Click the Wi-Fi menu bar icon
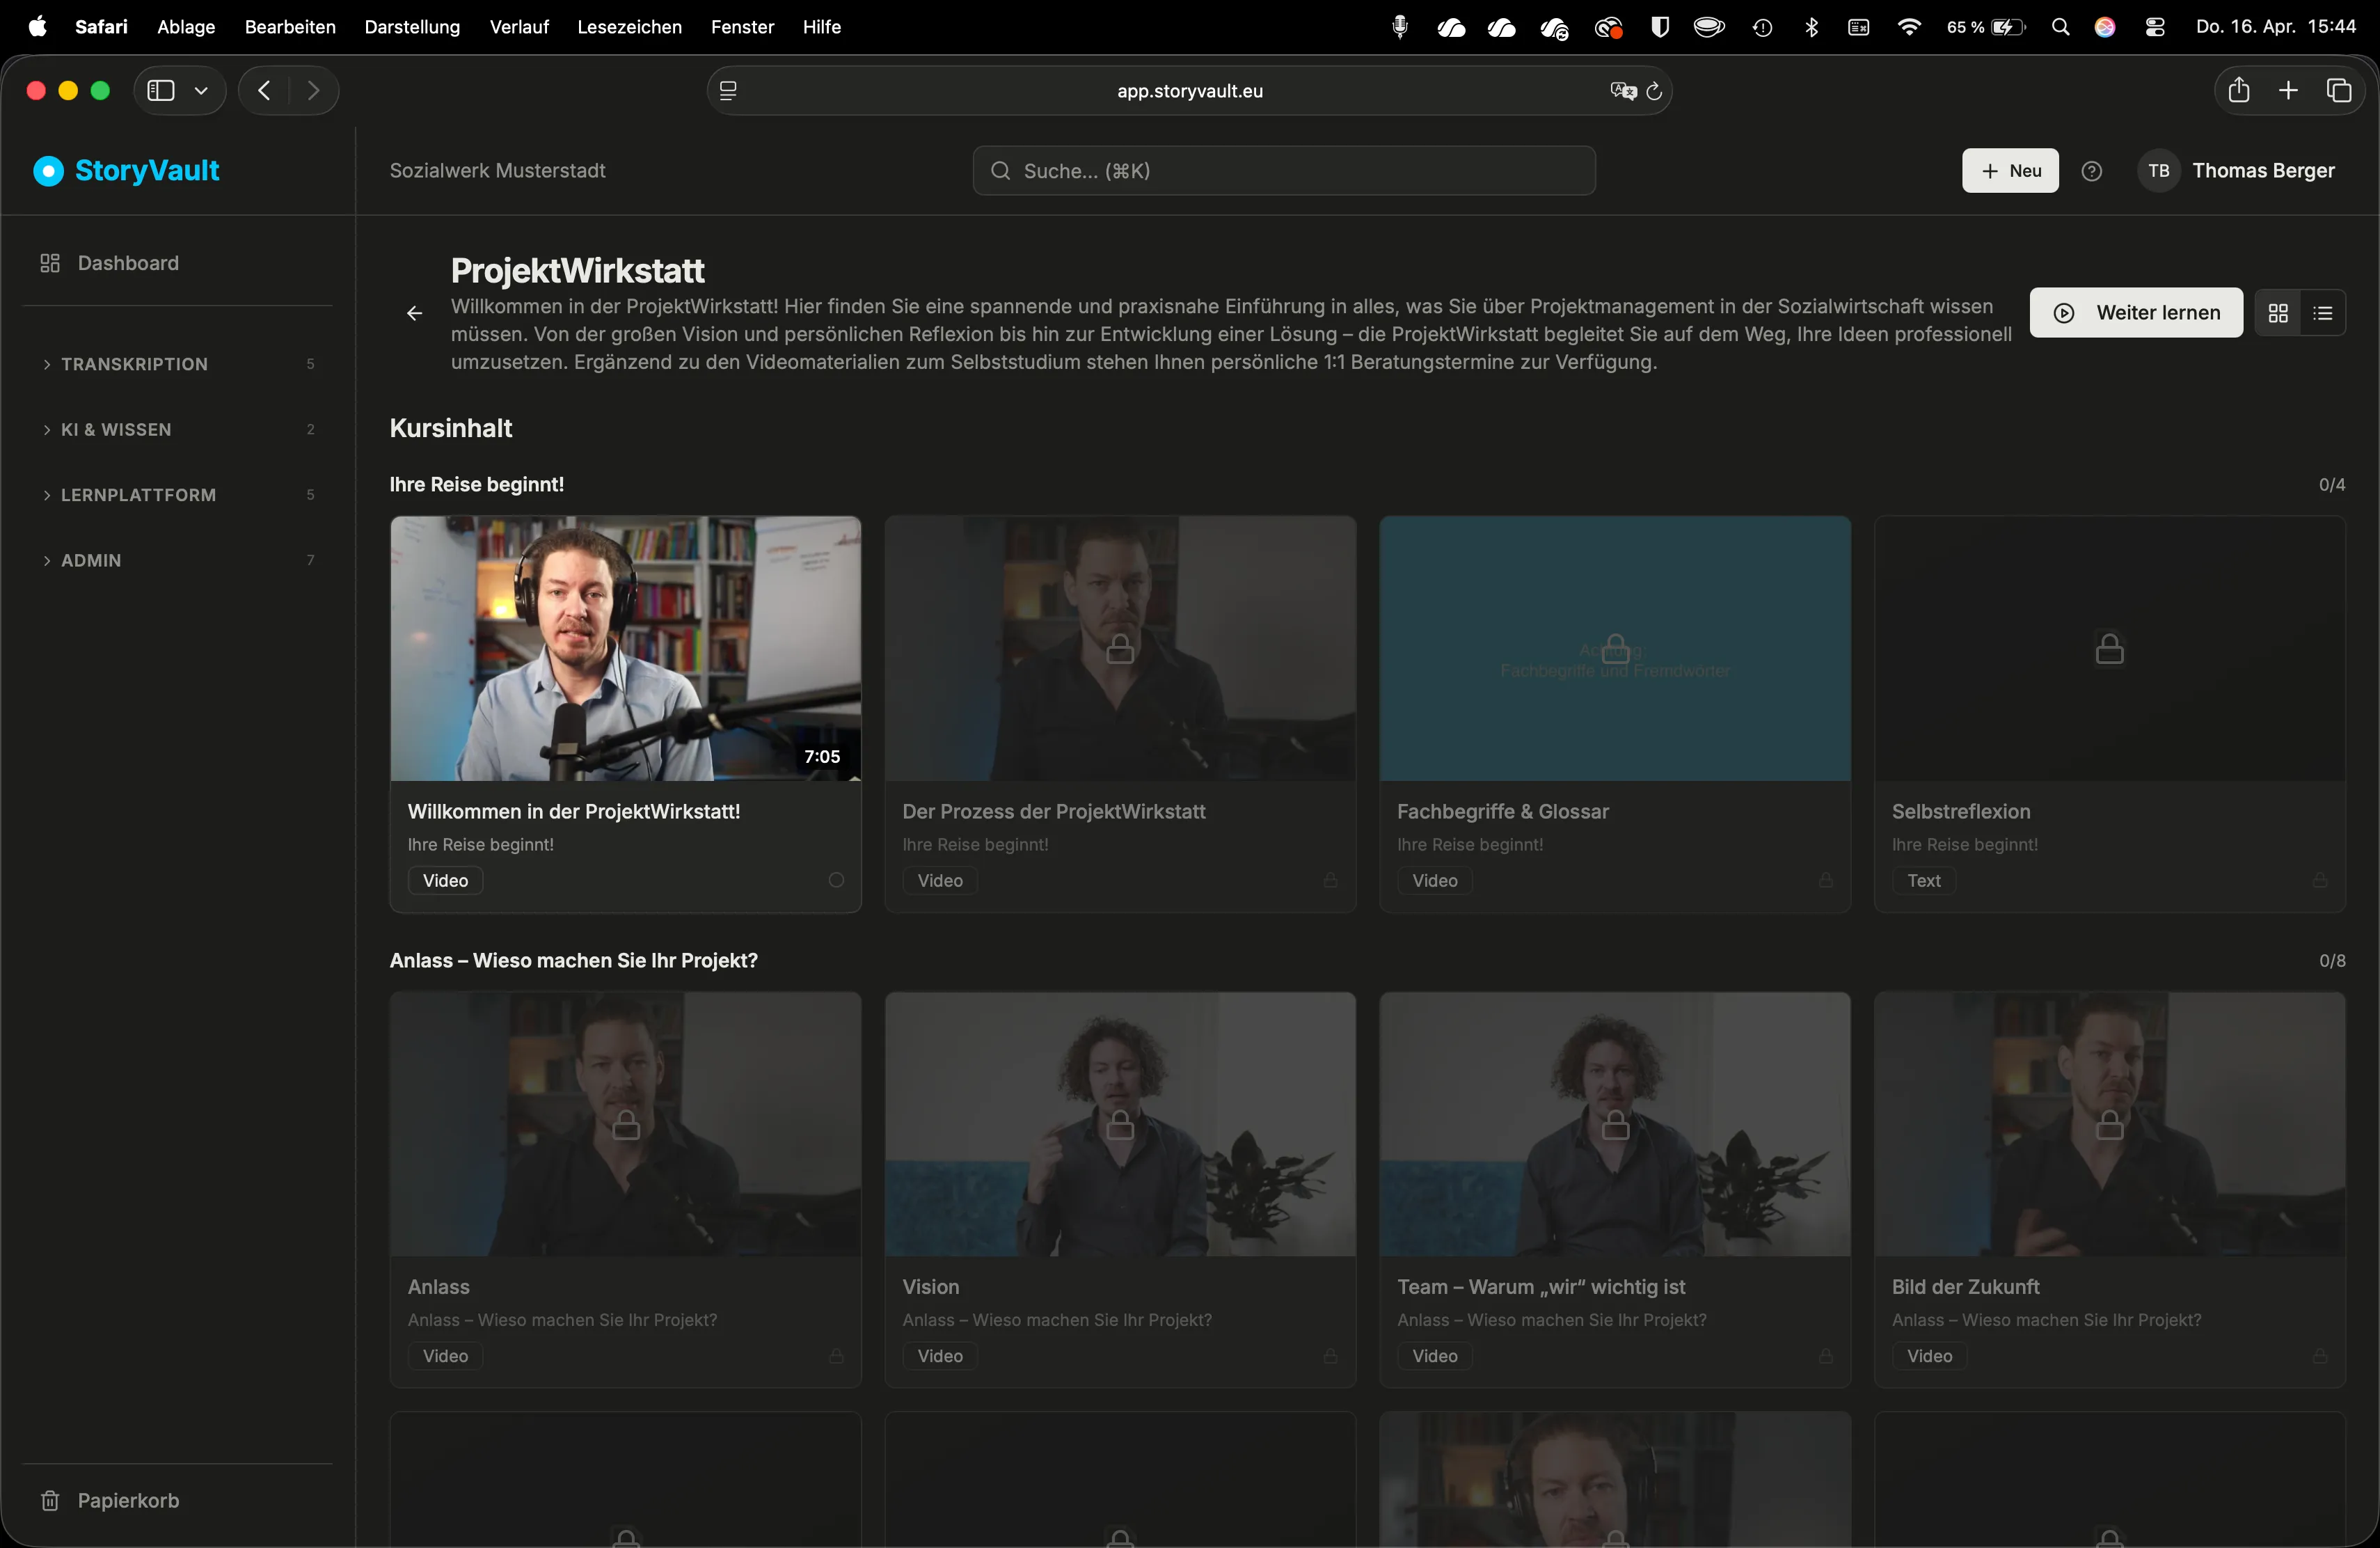This screenshot has height=1548, width=2380. [x=1909, y=27]
